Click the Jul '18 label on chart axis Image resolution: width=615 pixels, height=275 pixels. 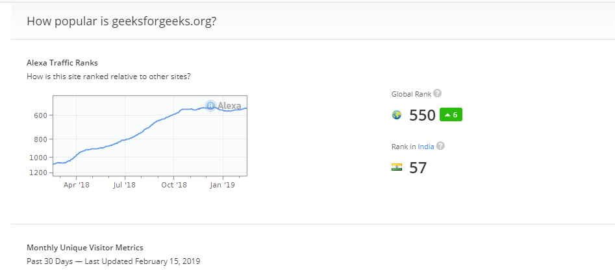(x=125, y=185)
